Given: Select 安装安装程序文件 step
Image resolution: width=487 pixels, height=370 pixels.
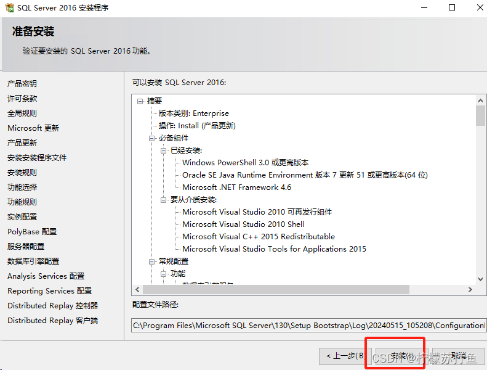Looking at the screenshot, I should pyautogui.click(x=37, y=158).
